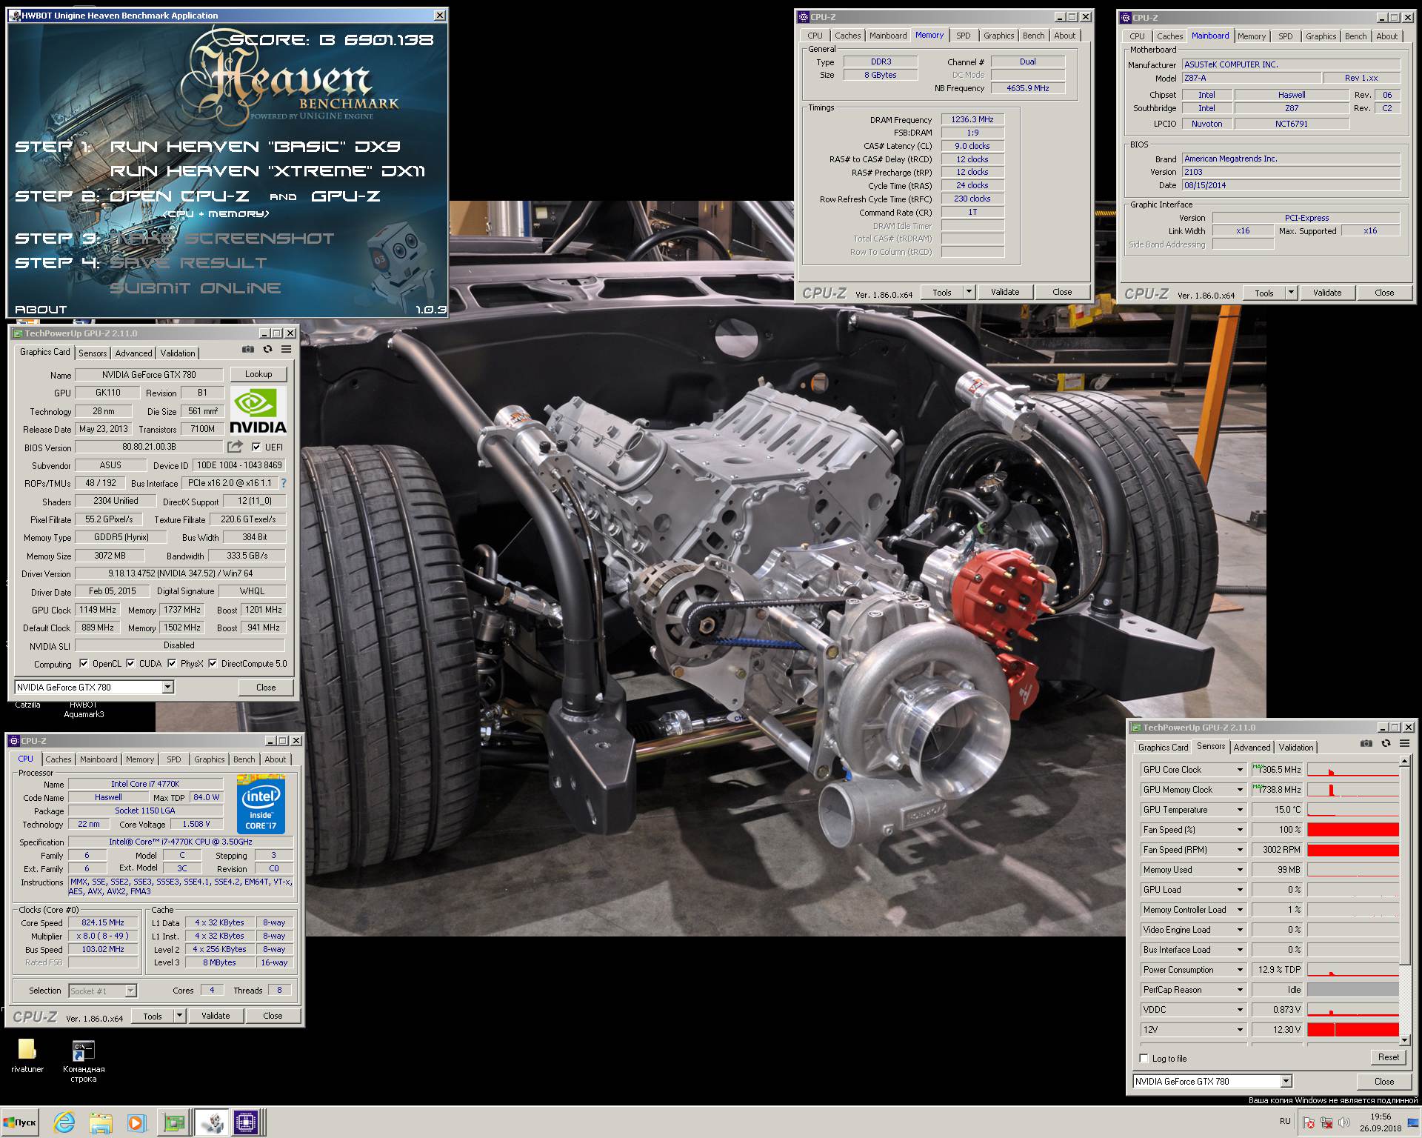Click refresh icon in GPU-Z Sensors window
Image resolution: width=1422 pixels, height=1138 pixels.
point(1386,744)
